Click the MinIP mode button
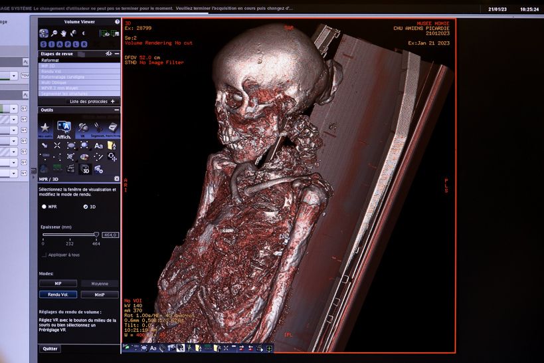This screenshot has height=363, width=544. click(x=100, y=295)
